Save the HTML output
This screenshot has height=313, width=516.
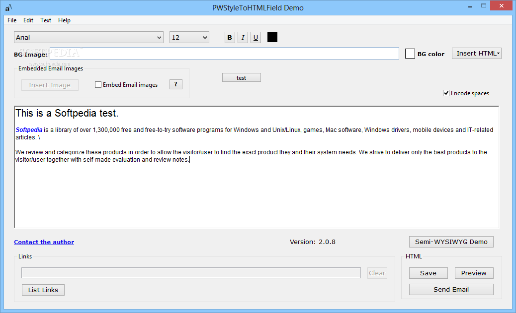click(x=428, y=273)
